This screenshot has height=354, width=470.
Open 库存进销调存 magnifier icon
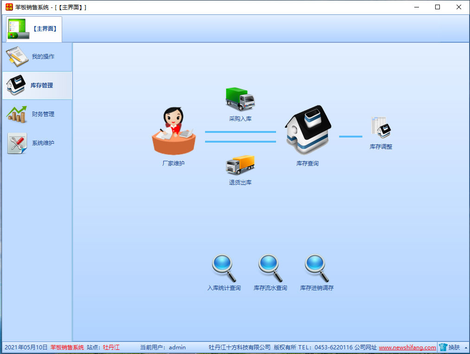pos(316,268)
